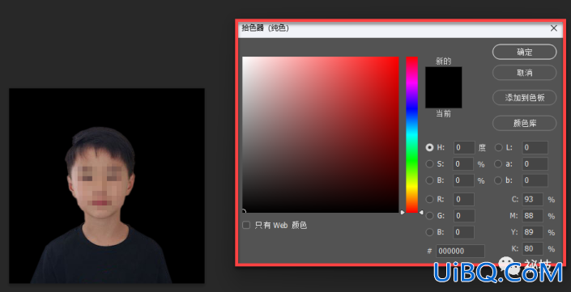Viewport: 571px width, 292px height.
Task: Click 添加到色板 button
Action: (524, 97)
